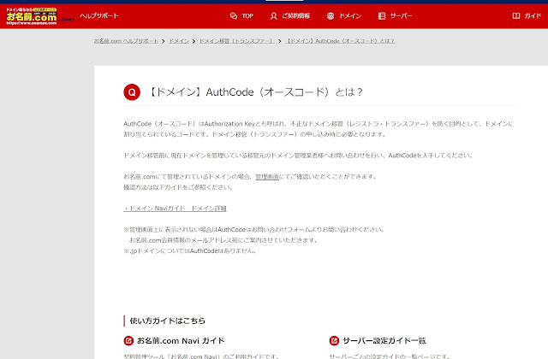The image size is (548, 359).
Task: Click the お名前.com Navi ガイド external icon
Action: (128, 340)
